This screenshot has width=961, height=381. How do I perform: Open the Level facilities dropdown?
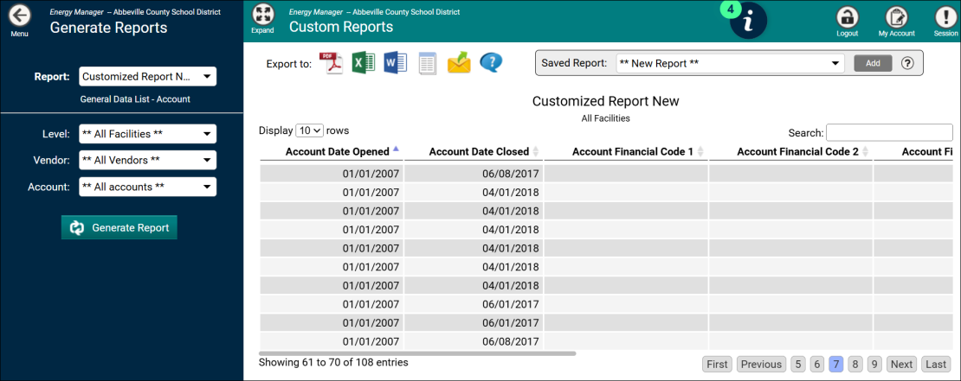147,134
